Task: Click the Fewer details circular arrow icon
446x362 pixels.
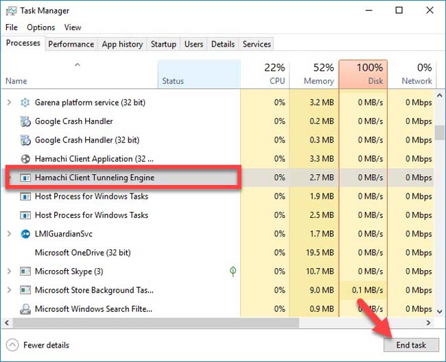Action: [x=12, y=346]
